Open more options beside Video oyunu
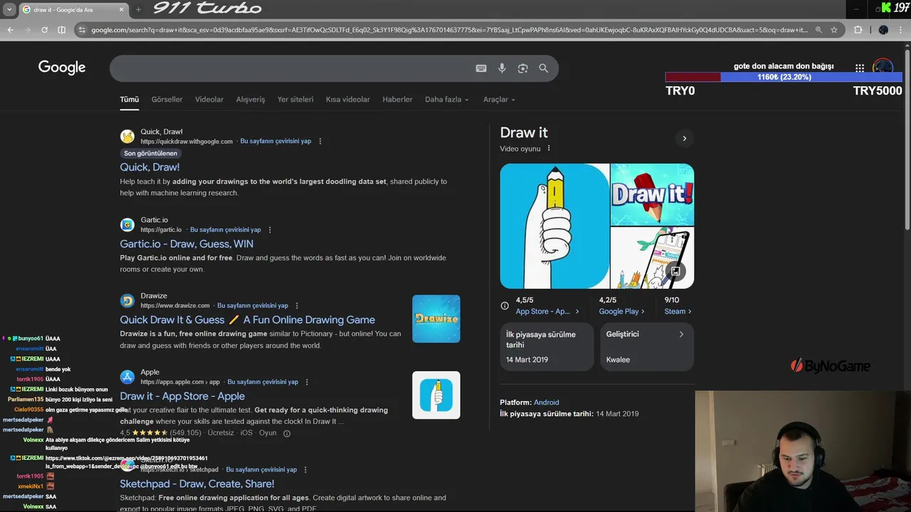The image size is (911, 512). click(549, 149)
